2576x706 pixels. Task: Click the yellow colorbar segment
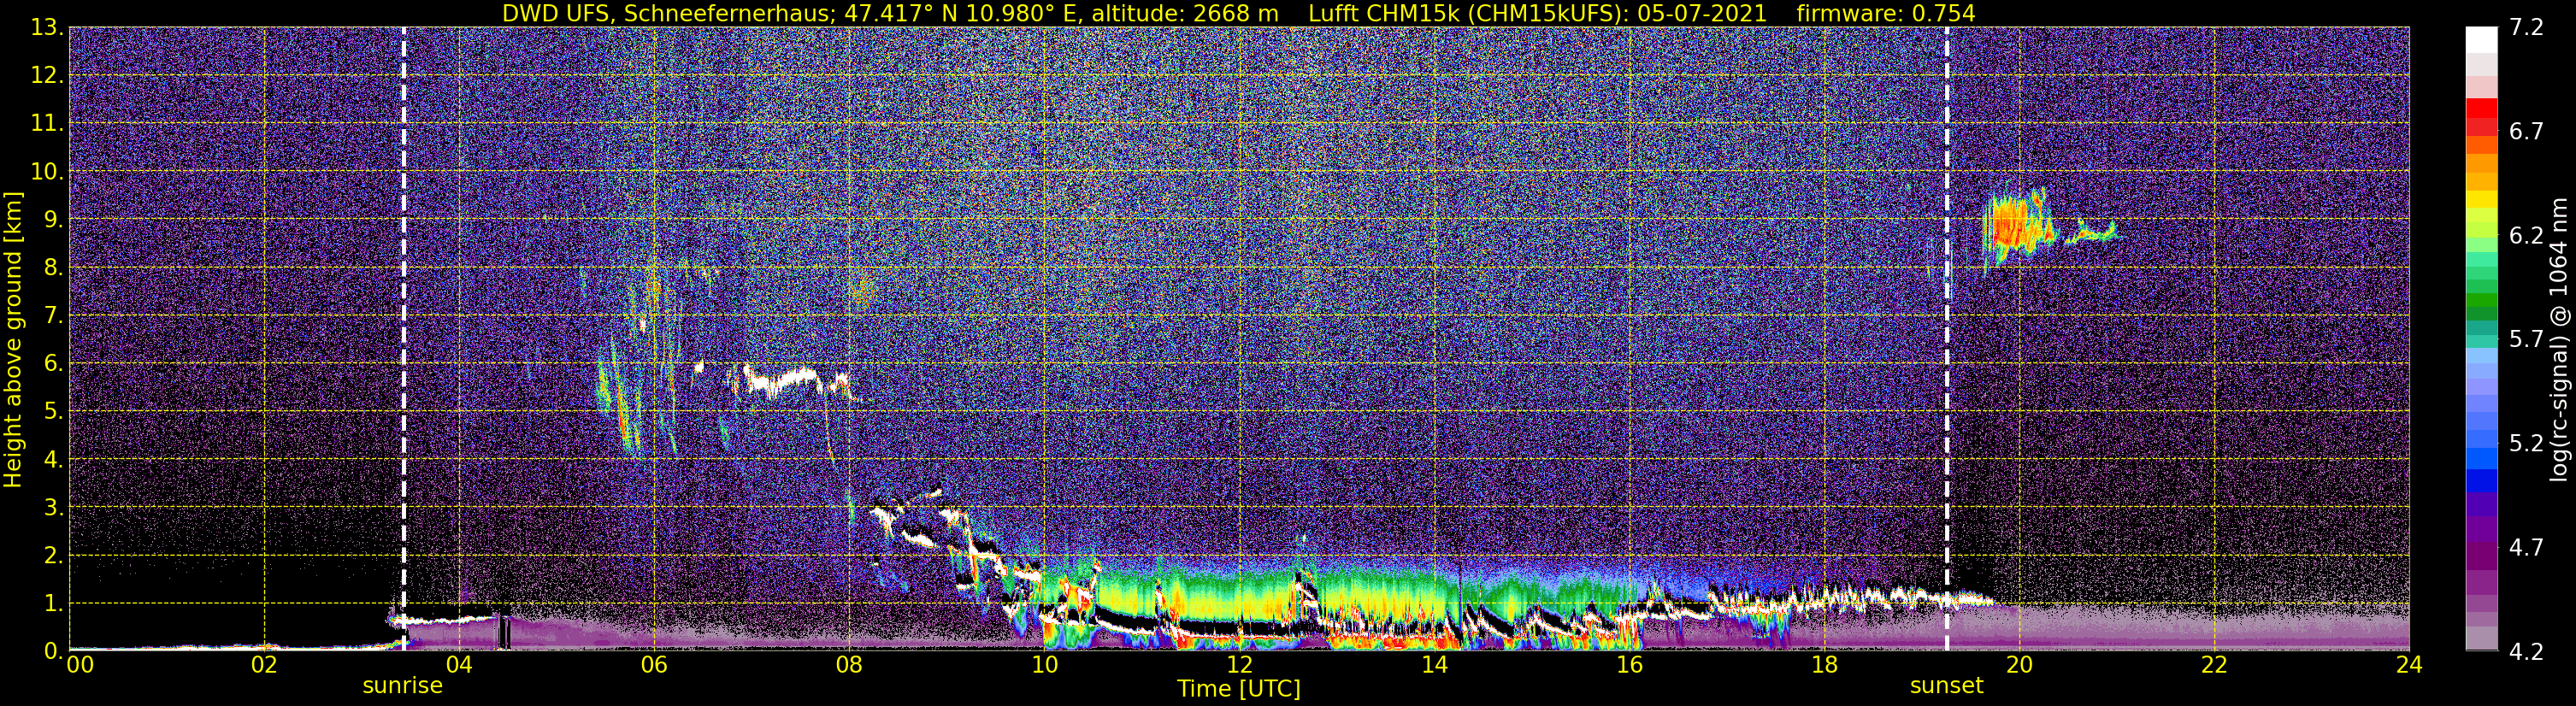tap(2481, 200)
